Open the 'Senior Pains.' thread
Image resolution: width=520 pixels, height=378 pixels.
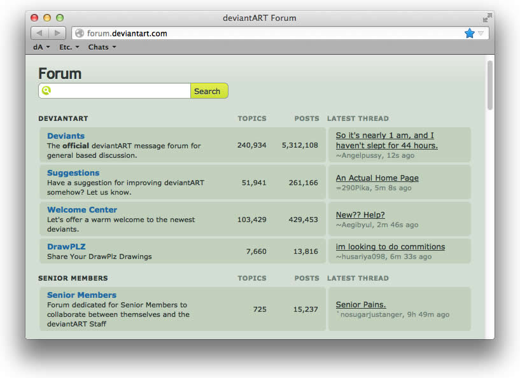click(x=361, y=304)
